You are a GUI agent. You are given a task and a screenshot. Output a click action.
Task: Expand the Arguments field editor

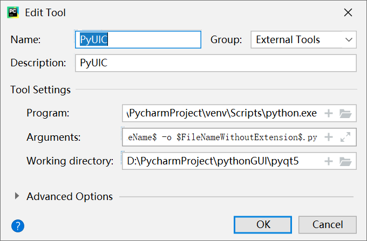(x=345, y=137)
